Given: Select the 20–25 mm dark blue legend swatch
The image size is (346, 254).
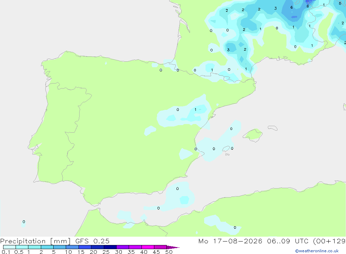Looking at the screenshot, I should [98, 247].
